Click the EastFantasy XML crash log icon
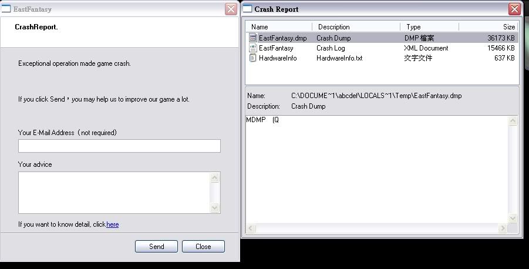This screenshot has height=269, width=529. coord(253,48)
